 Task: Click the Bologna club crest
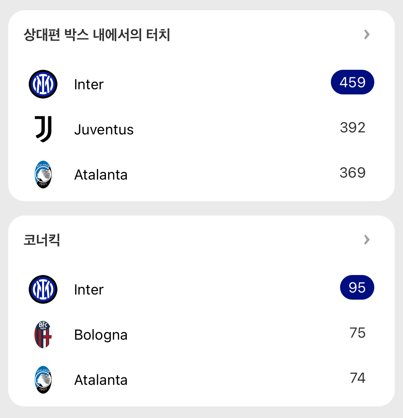(x=43, y=335)
